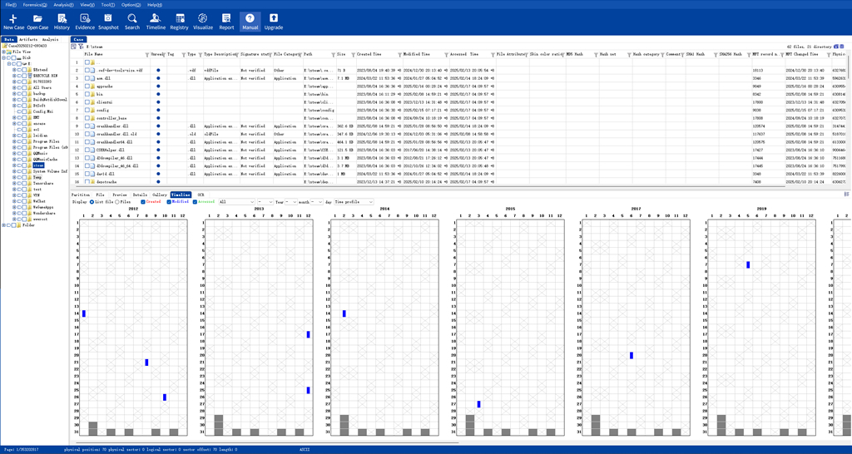Check the steam folder checkbox in tree
852x454 pixels.
point(23,165)
